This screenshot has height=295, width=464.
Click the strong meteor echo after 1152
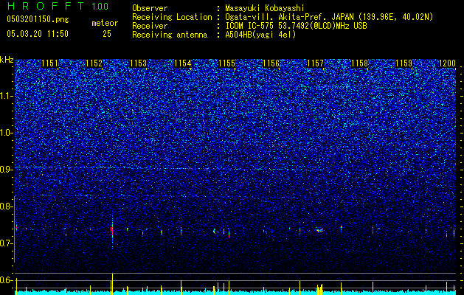click(x=112, y=231)
